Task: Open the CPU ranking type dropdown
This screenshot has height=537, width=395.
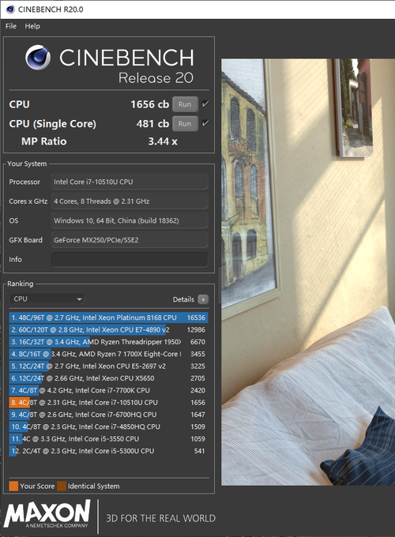Action: 47,299
